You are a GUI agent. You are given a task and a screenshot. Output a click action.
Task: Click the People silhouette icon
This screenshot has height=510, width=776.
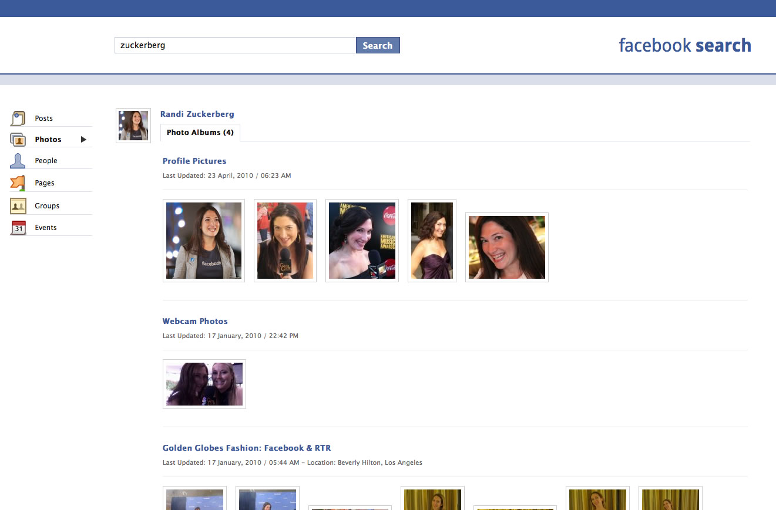(x=18, y=161)
